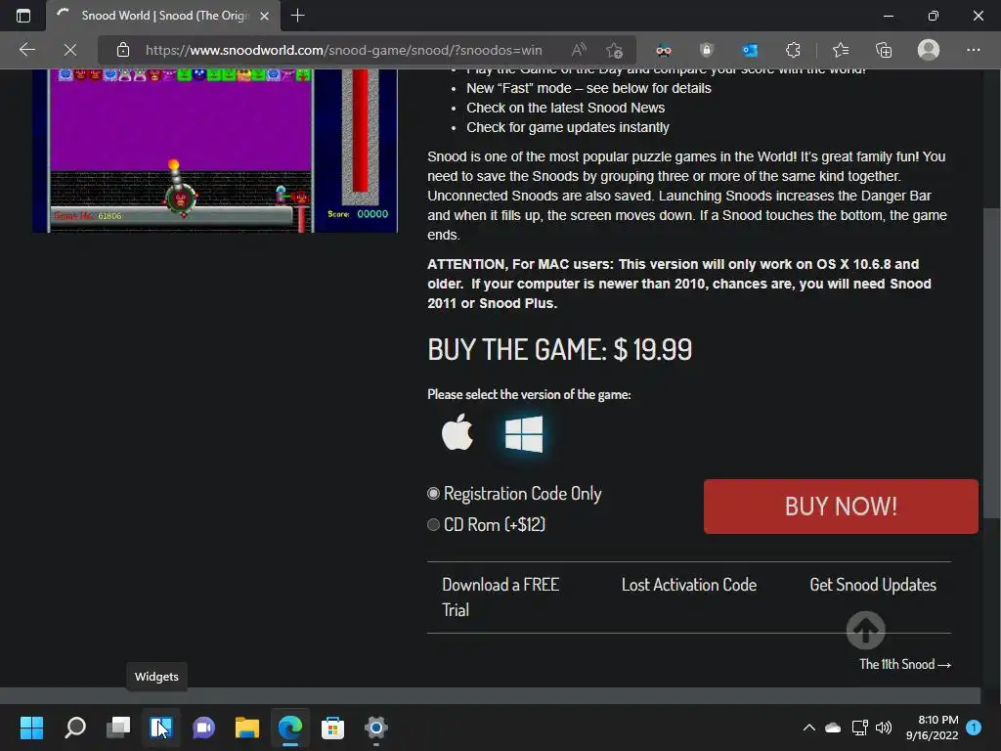Open Microsoft Store from taskbar

(332, 728)
